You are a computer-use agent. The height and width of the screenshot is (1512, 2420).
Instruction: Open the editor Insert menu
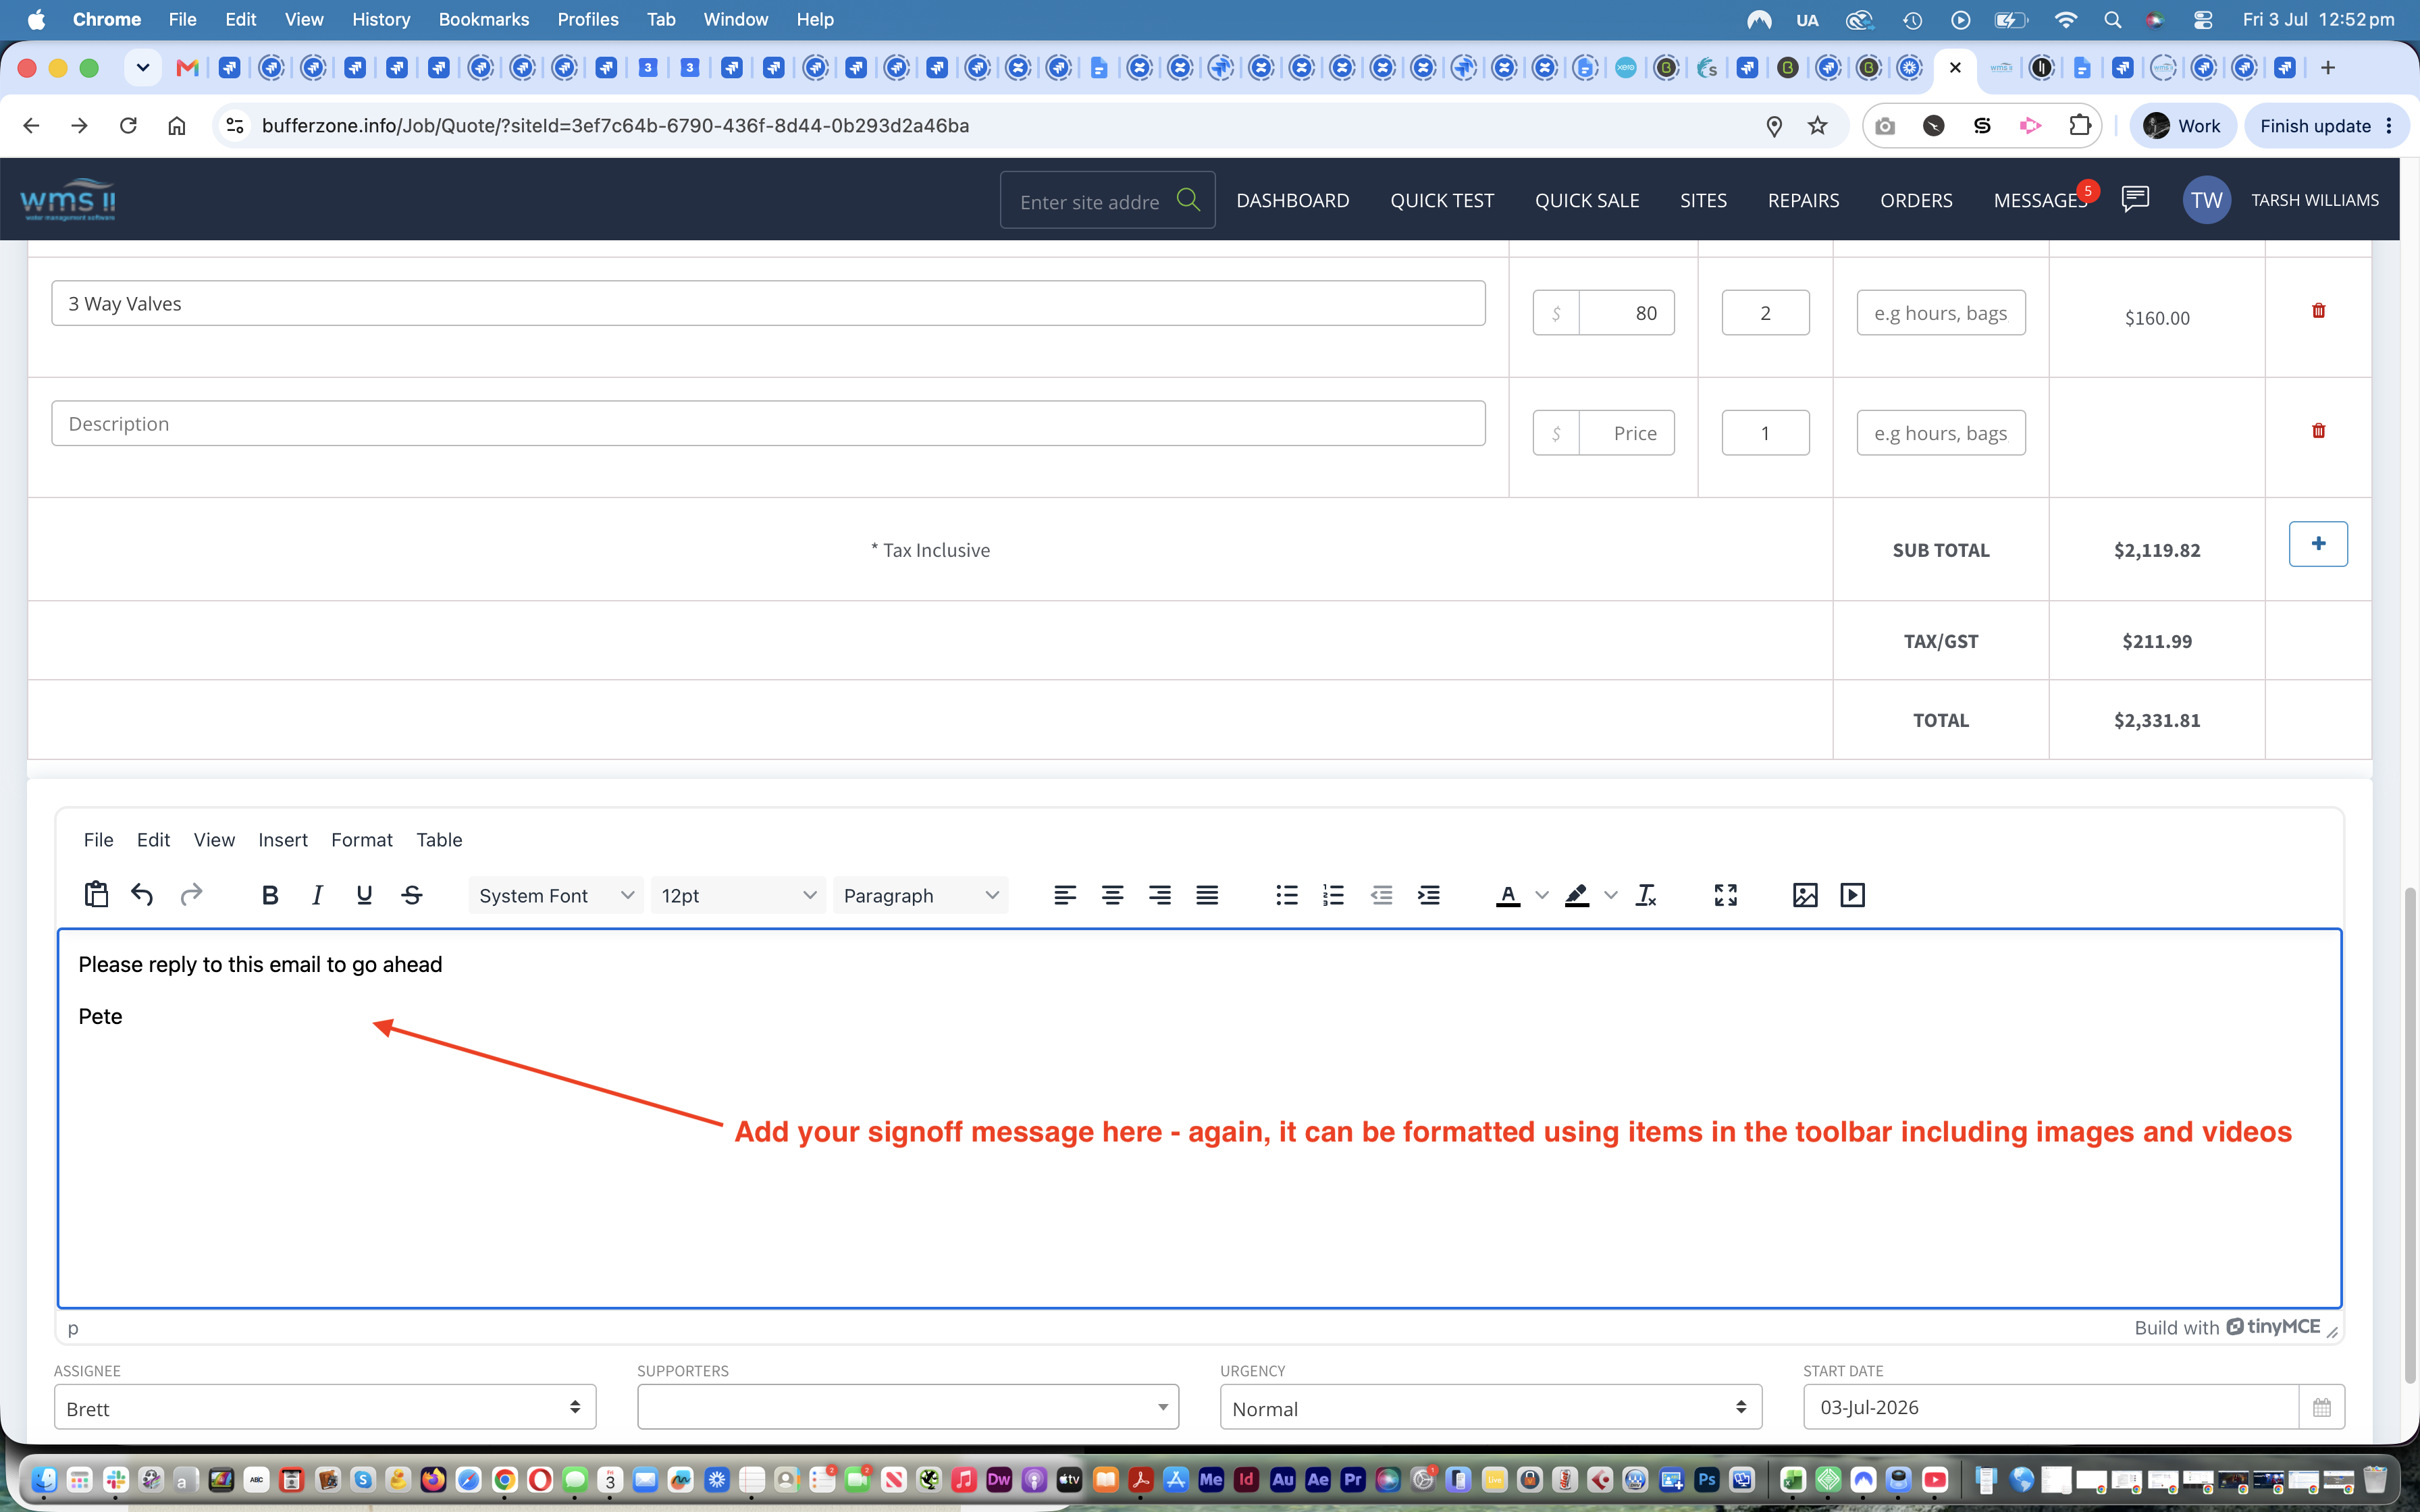pos(283,840)
